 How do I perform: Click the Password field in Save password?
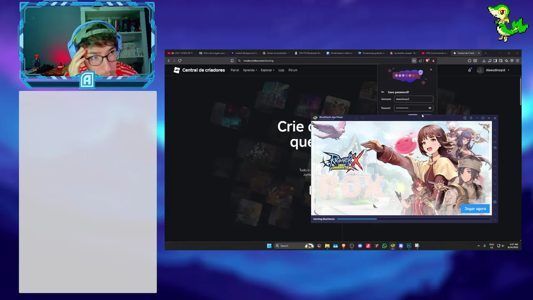[x=413, y=108]
